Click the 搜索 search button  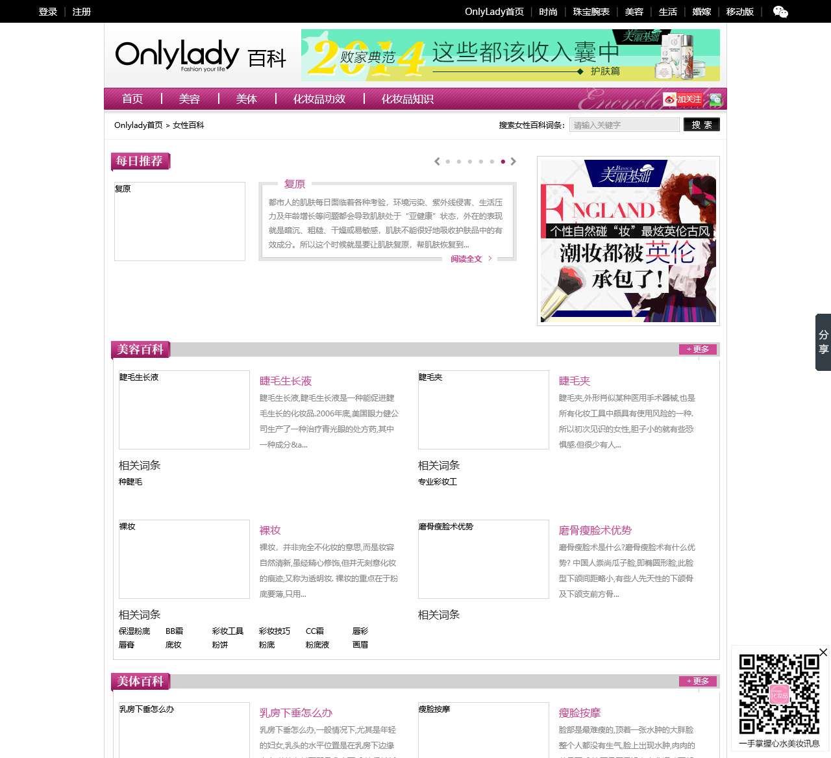702,125
